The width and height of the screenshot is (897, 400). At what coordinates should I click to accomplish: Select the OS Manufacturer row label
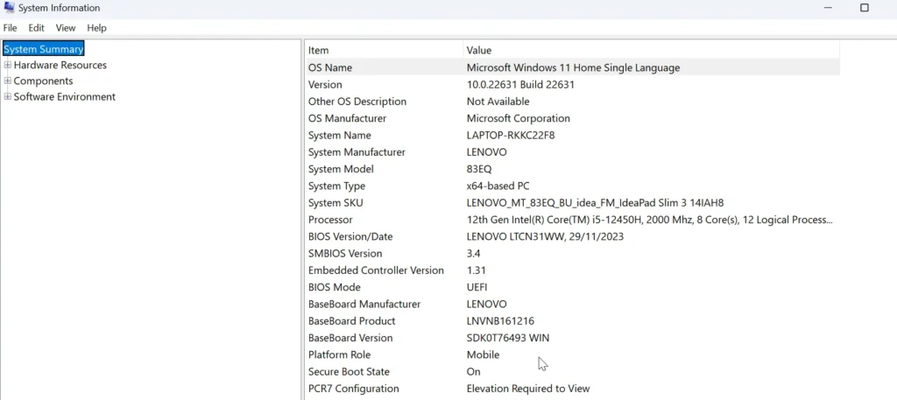pyautogui.click(x=347, y=118)
